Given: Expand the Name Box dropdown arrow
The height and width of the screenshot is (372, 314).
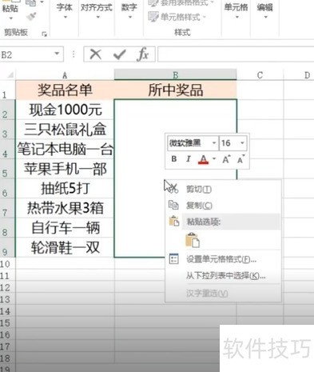Looking at the screenshot, I should click(x=57, y=54).
